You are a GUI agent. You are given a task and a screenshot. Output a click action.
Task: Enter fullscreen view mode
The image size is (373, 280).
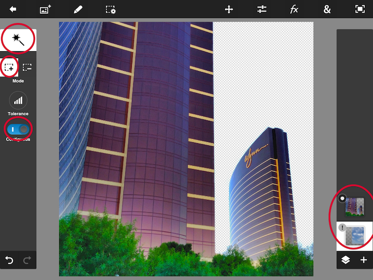[360, 9]
